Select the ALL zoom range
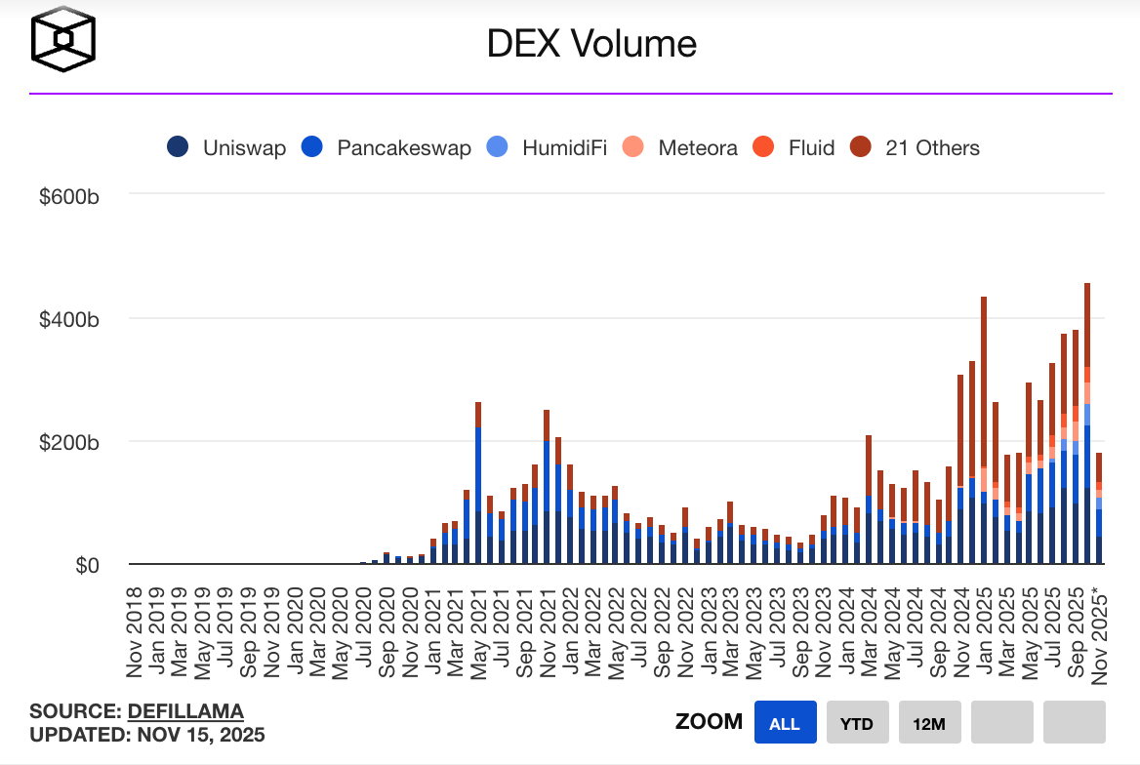 pos(785,723)
